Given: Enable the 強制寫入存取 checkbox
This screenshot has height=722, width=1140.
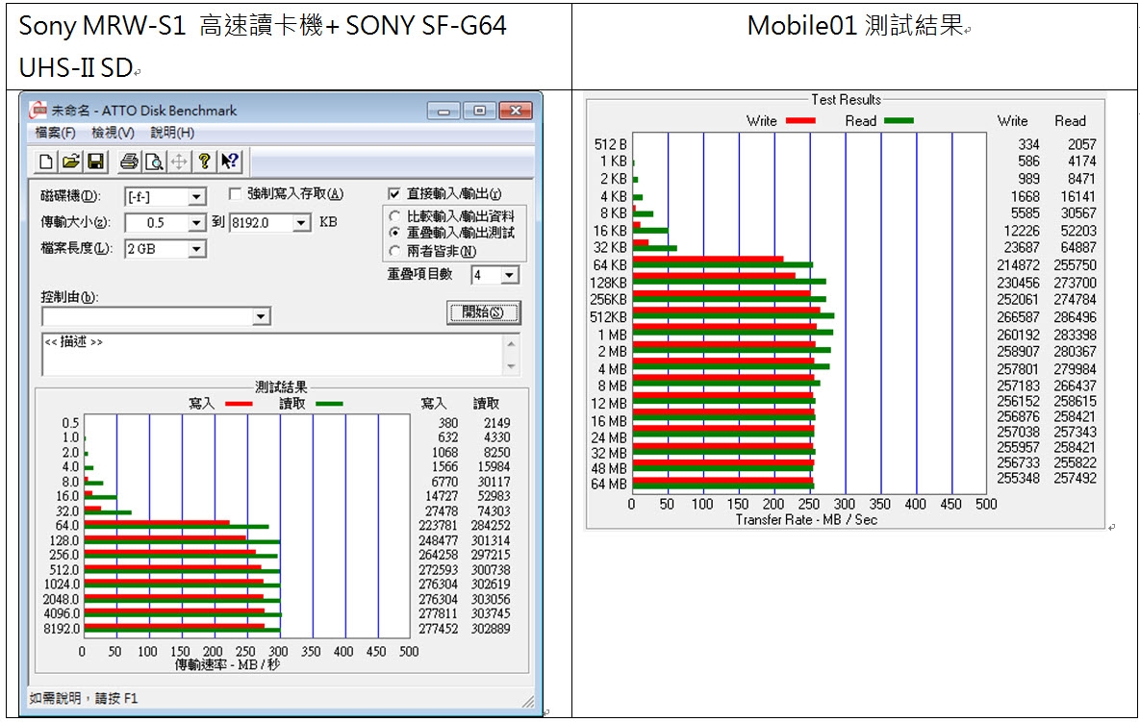Looking at the screenshot, I should 235,194.
